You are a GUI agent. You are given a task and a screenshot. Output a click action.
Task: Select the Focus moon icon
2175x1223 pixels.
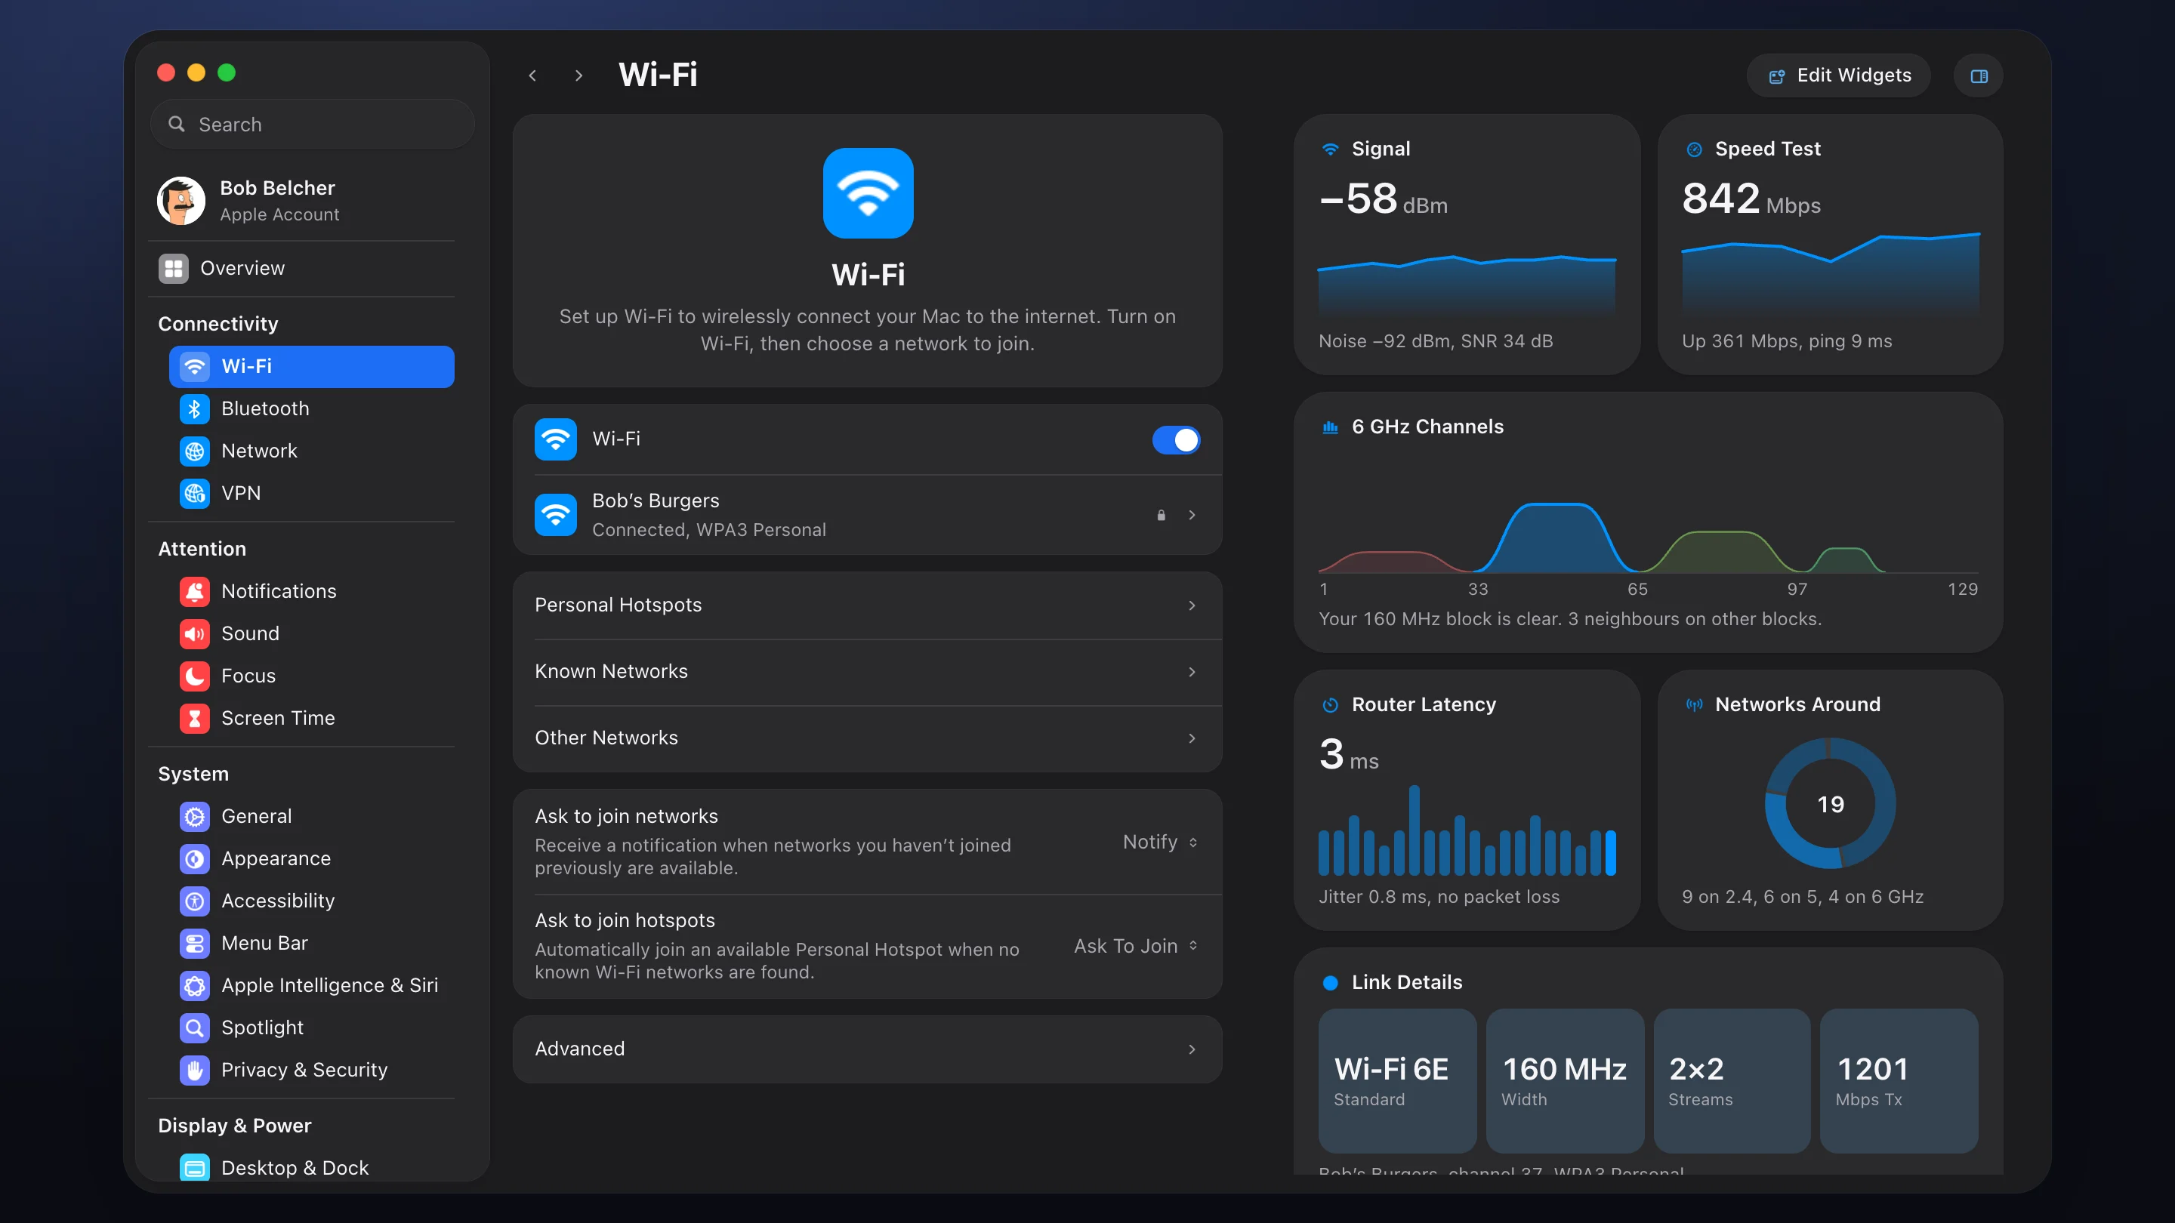click(194, 675)
